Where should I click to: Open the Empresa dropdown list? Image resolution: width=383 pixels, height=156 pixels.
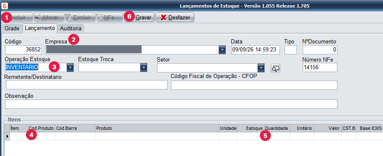click(222, 50)
